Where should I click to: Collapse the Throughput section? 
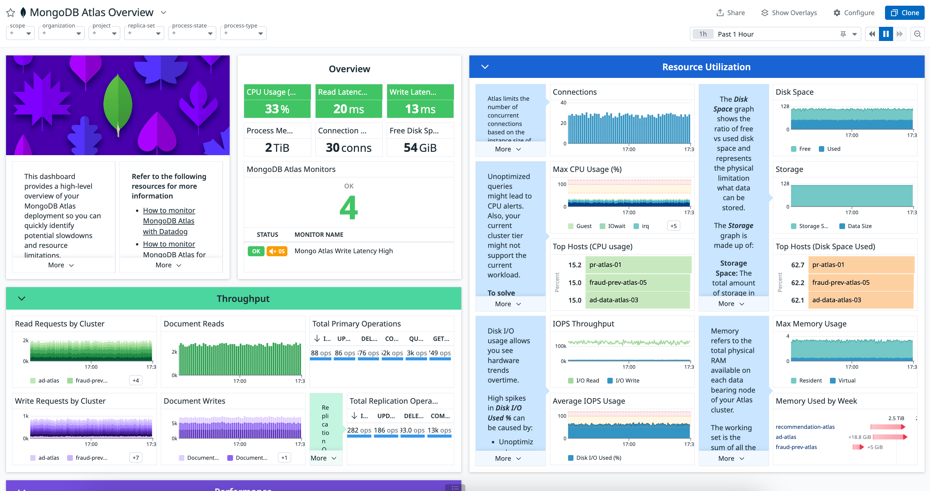(22, 298)
